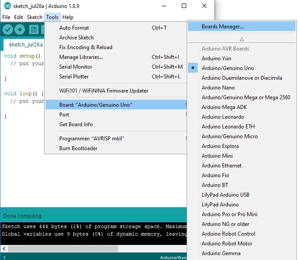This screenshot has height=260, width=299.
Task: Select Arduino Nano board
Action: tap(241, 88)
